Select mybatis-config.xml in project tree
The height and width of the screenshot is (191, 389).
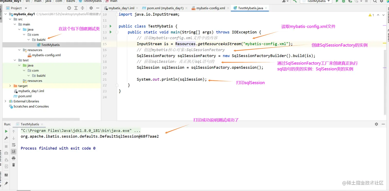point(44,55)
